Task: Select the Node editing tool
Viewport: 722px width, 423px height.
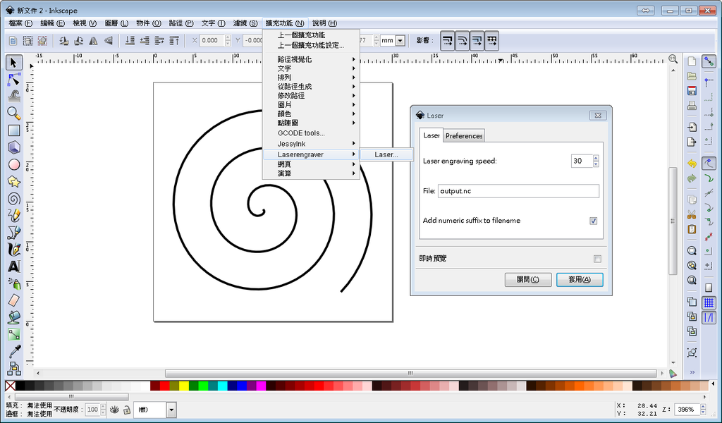Action: coord(14,80)
